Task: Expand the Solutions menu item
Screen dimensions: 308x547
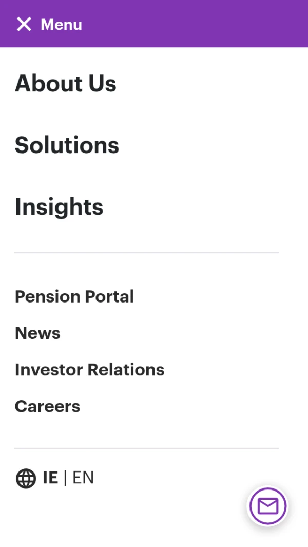Action: tap(67, 145)
